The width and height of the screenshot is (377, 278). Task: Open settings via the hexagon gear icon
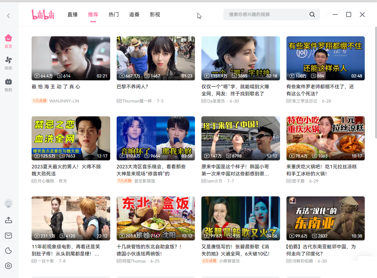8,266
